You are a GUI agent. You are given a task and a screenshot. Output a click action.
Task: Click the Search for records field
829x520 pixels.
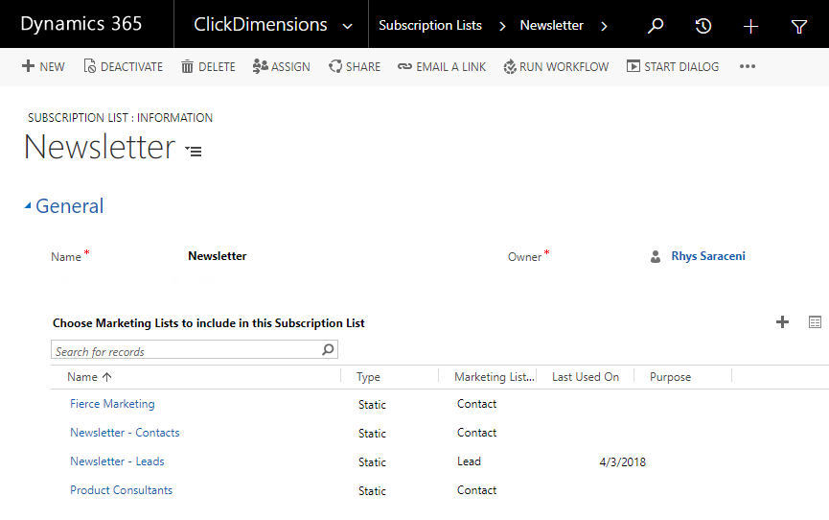[194, 349]
